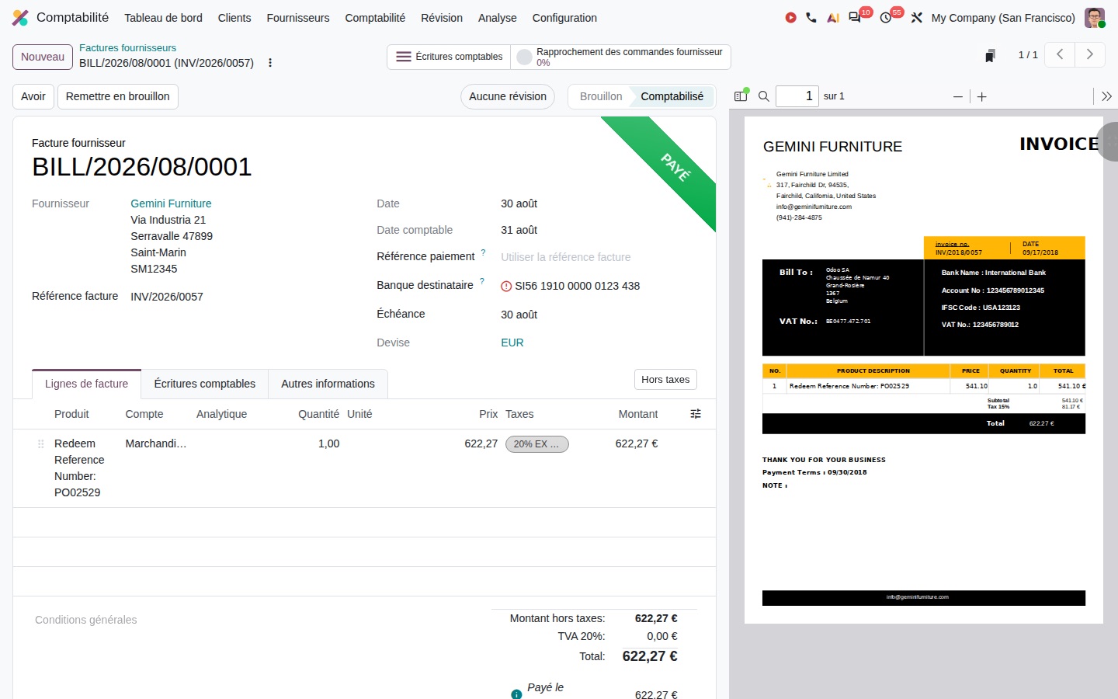Open the Aucune révision button
The image size is (1118, 699).
coord(508,96)
